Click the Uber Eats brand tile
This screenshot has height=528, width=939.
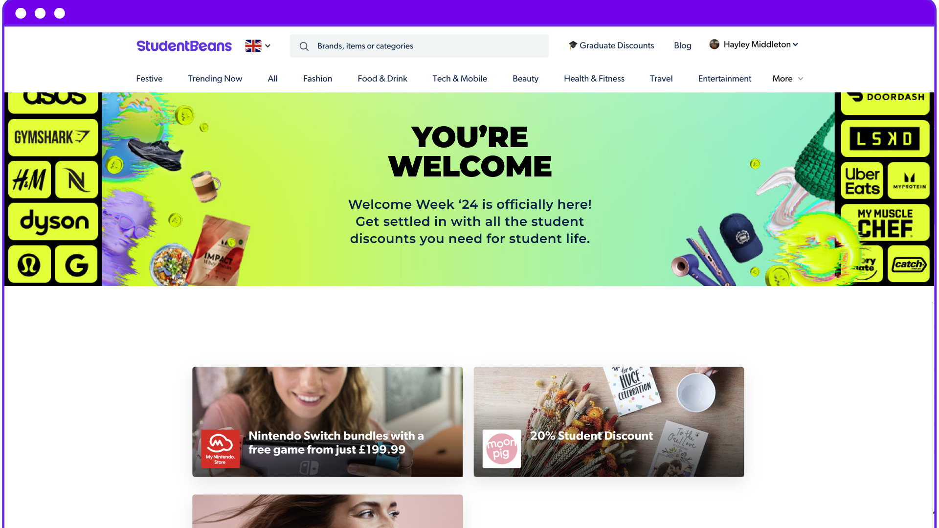[862, 181]
